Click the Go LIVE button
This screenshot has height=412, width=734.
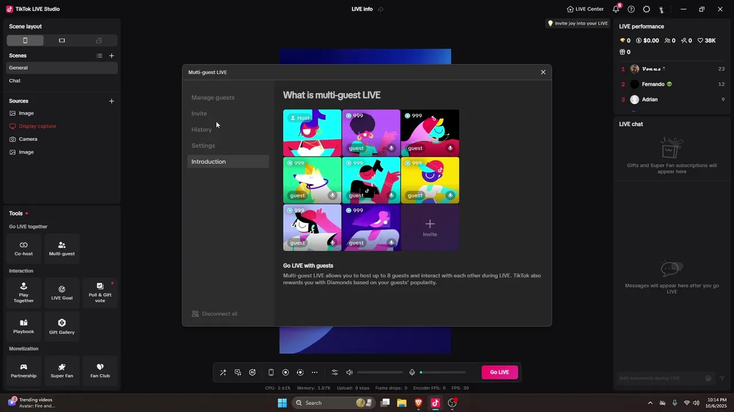tap(499, 372)
